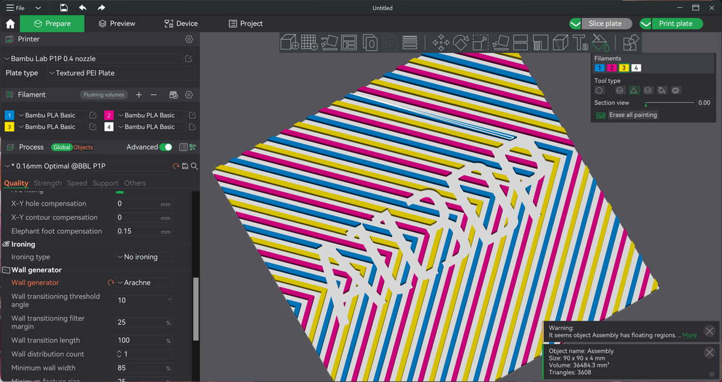This screenshot has width=722, height=382.
Task: Open the Text shape tool
Action: click(x=580, y=43)
